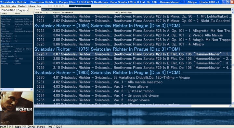Click the 1:06 / 10:34 status bar time
The width and height of the screenshot is (234, 128).
coord(55,126)
